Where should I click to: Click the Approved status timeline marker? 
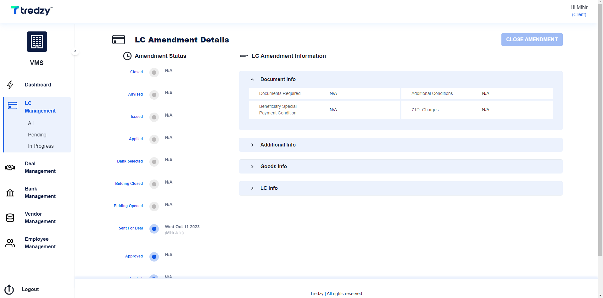click(154, 257)
